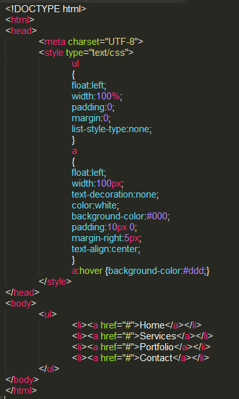Place cursor on the opening <html> tag

point(20,20)
